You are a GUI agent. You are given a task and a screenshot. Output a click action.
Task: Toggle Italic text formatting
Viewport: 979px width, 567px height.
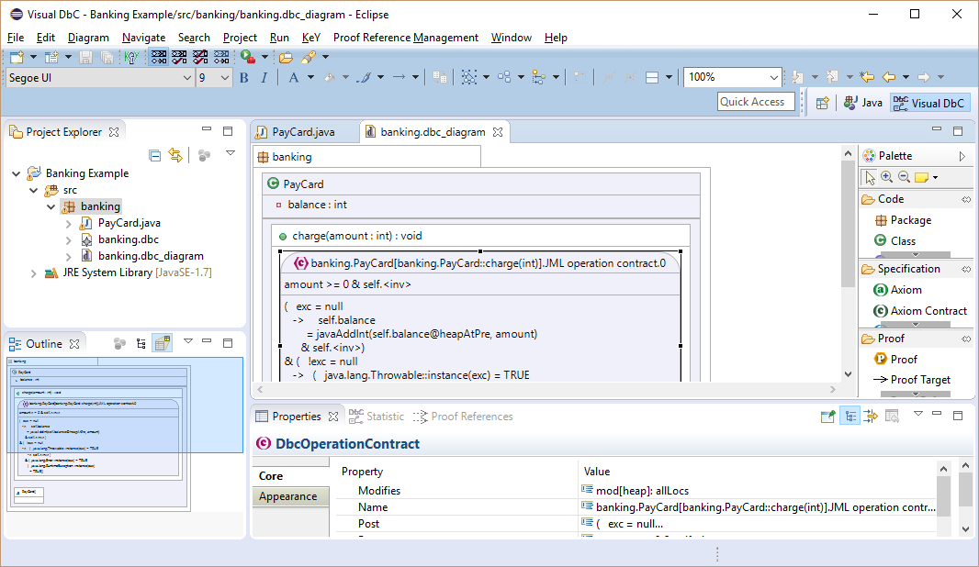pos(264,77)
